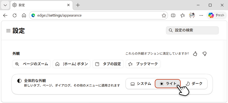Reload the page with refresh icon
228x103 pixels.
(15, 15)
